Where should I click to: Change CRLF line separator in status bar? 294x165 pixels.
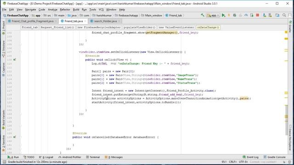point(233,162)
